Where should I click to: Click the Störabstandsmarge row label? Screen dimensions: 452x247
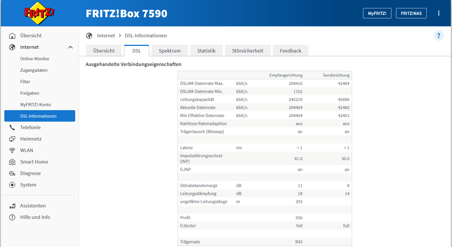click(x=199, y=186)
